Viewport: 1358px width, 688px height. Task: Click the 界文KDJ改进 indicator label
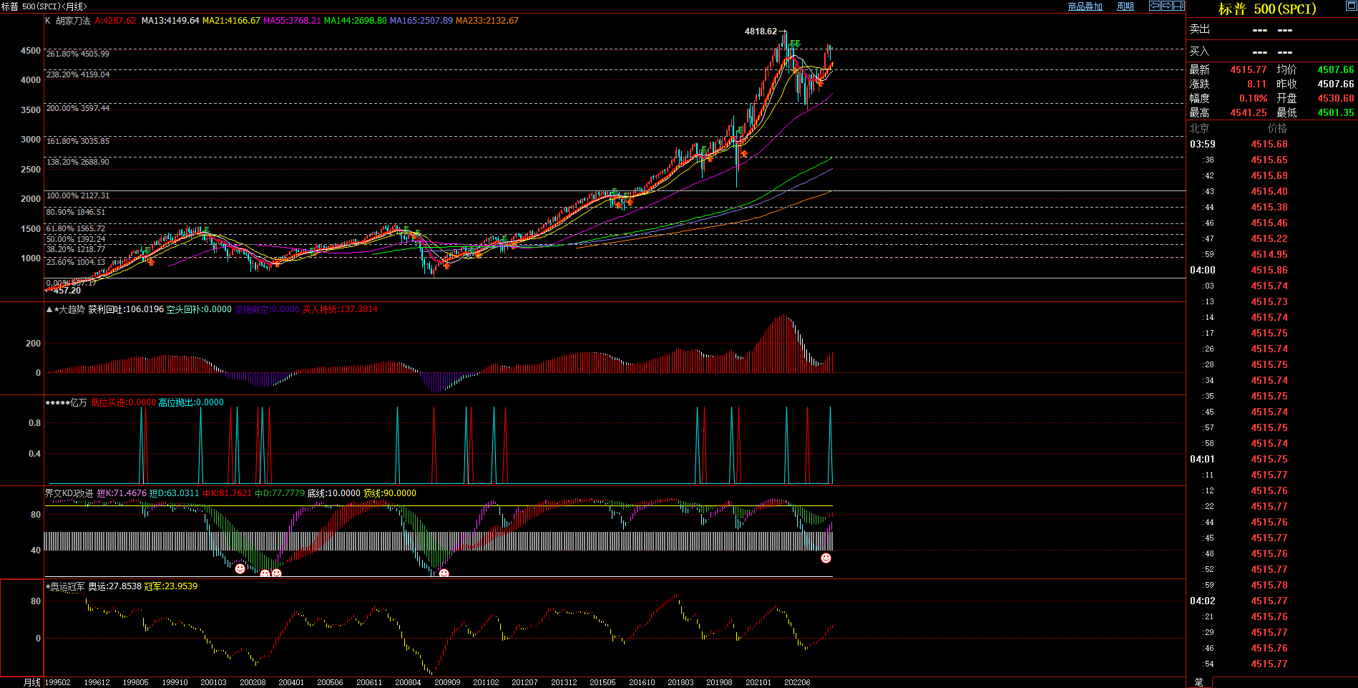click(x=69, y=493)
